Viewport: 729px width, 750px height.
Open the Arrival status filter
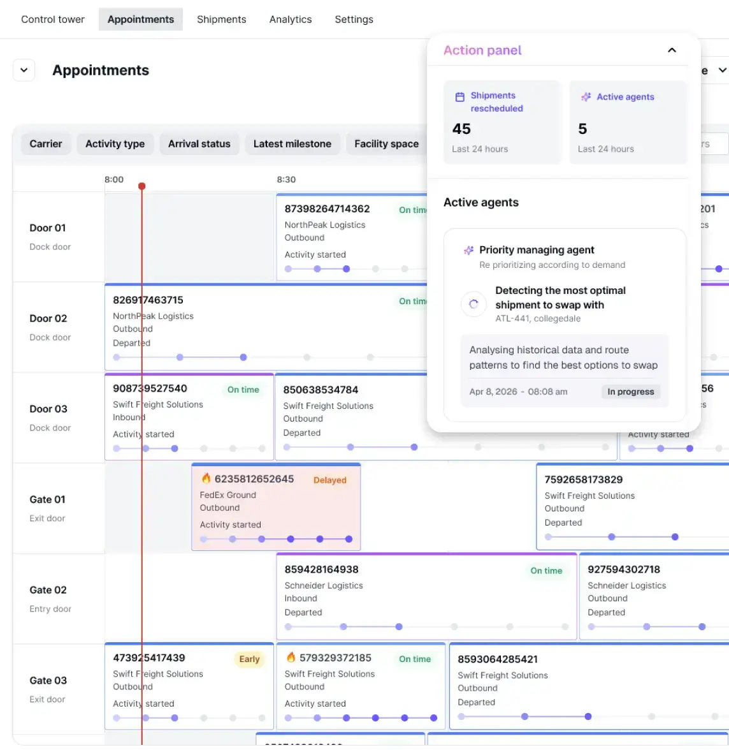tap(199, 144)
